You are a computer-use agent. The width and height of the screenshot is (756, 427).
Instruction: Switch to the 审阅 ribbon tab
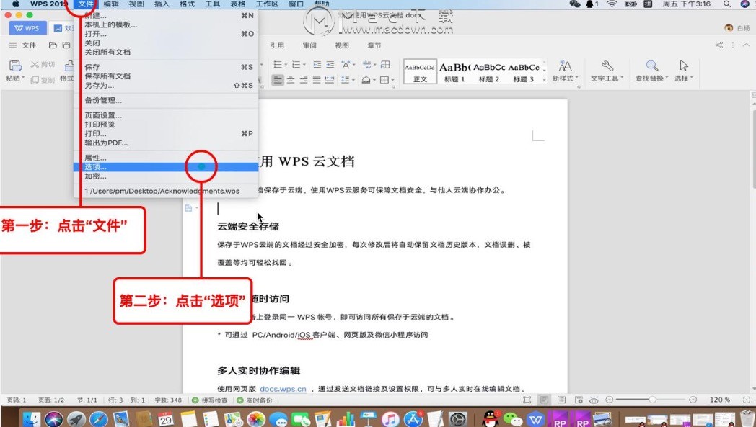click(x=309, y=45)
